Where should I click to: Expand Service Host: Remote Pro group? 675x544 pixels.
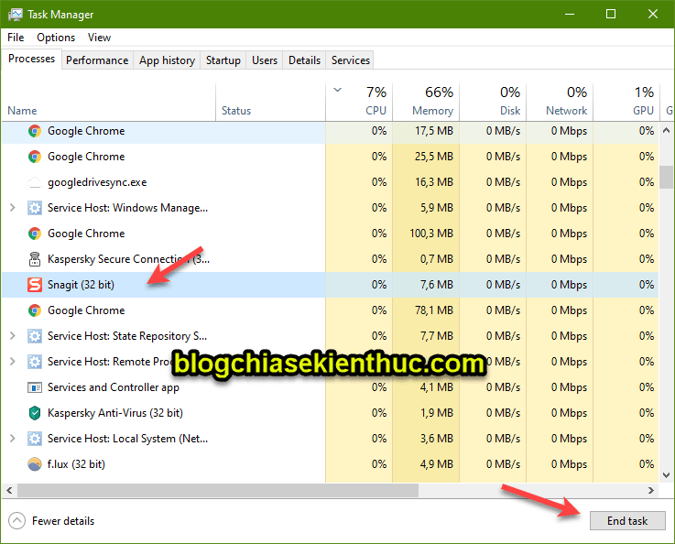13,362
